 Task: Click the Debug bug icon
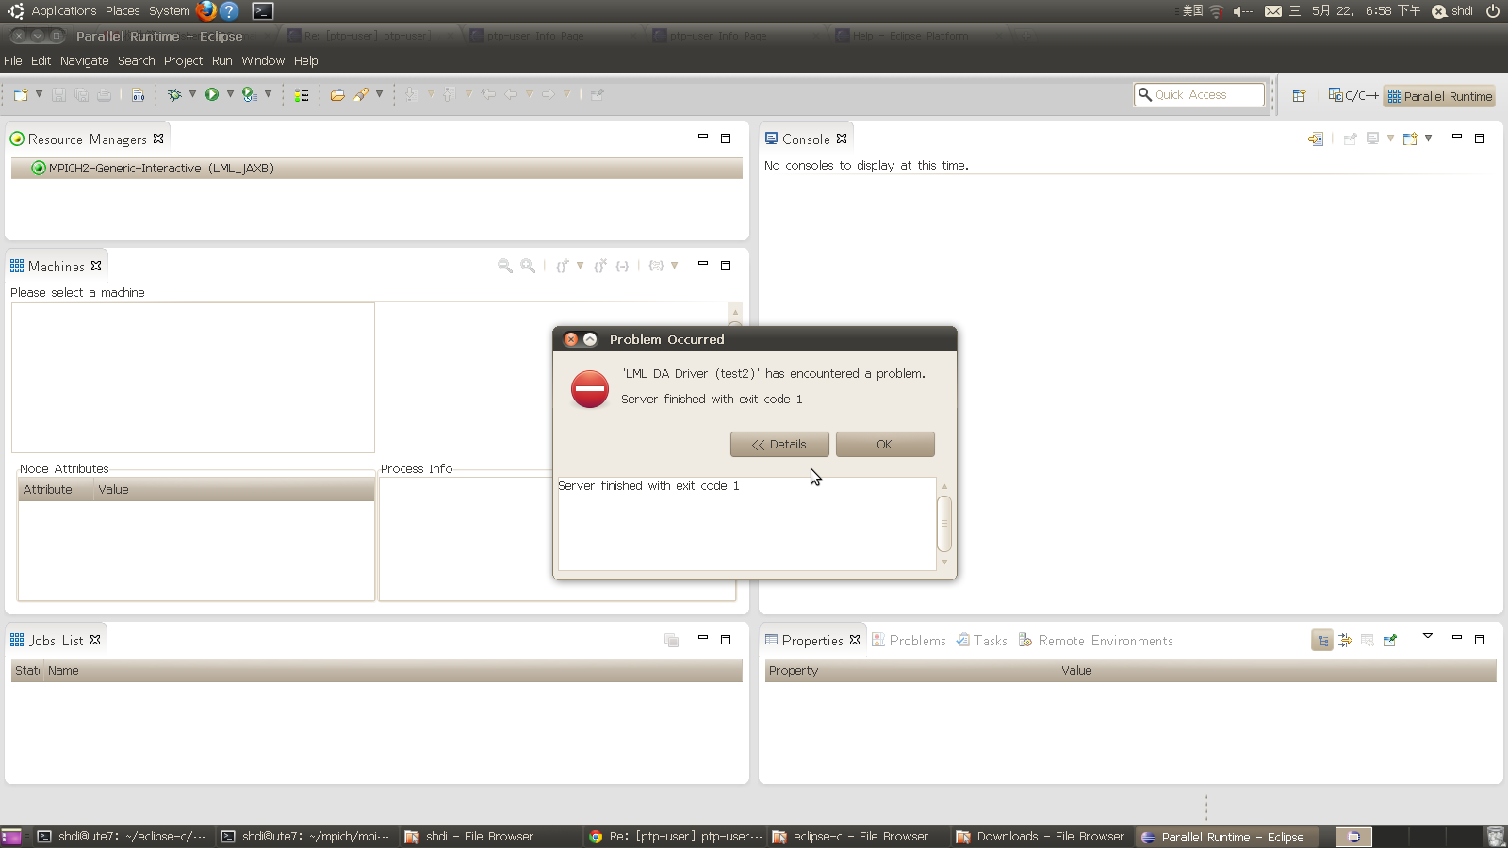click(x=174, y=94)
